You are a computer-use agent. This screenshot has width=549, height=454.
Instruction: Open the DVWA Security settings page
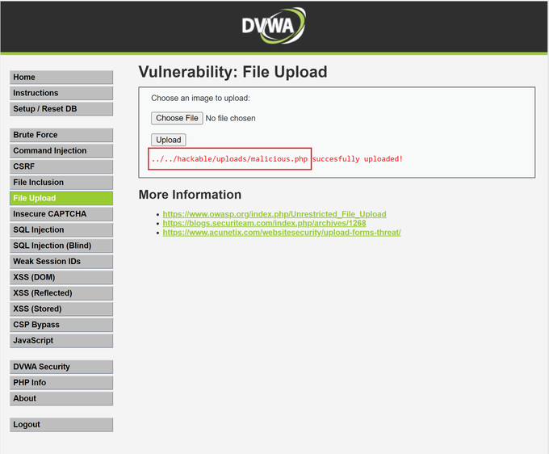coord(61,367)
